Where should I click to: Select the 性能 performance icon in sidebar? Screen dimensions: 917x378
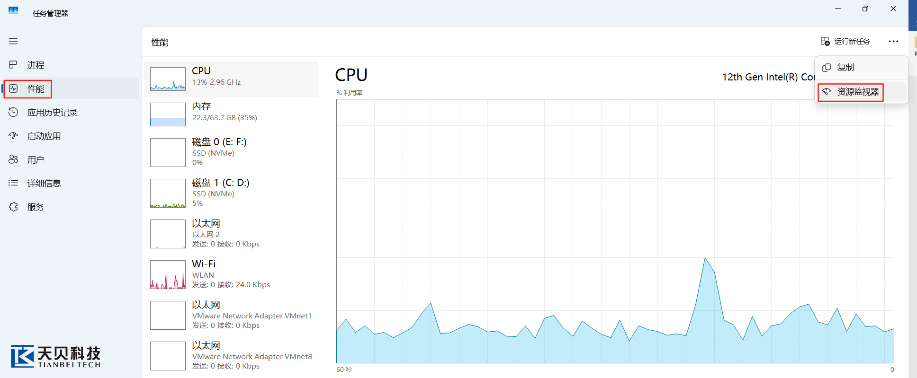pos(13,88)
